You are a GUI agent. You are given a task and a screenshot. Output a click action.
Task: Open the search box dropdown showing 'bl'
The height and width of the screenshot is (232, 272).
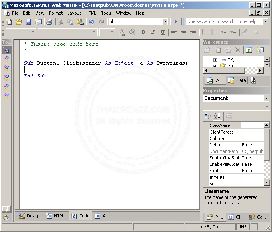pyautogui.click(x=165, y=22)
